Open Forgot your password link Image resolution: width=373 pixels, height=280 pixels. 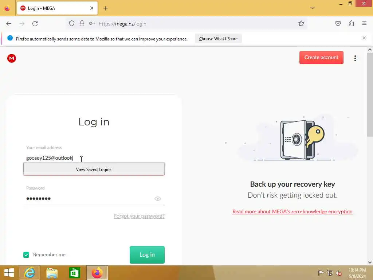pyautogui.click(x=139, y=216)
